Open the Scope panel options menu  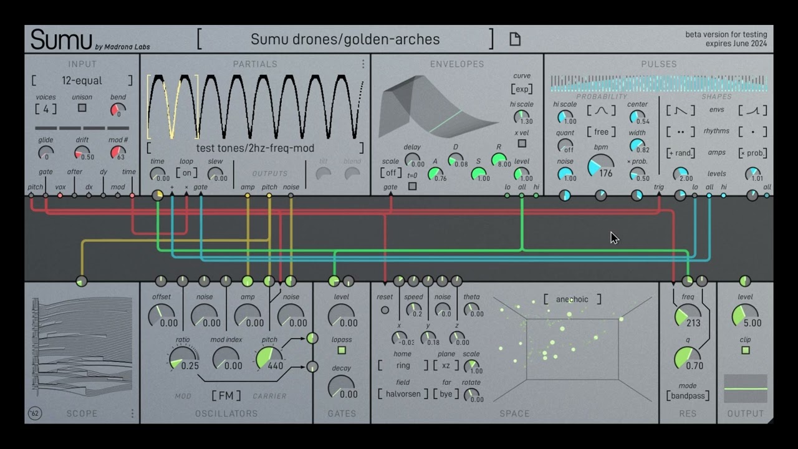click(x=133, y=413)
